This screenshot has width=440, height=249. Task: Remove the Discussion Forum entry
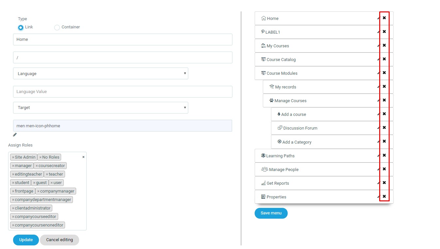(x=384, y=128)
